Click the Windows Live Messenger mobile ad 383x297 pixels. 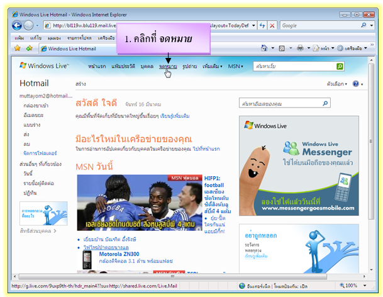point(299,165)
